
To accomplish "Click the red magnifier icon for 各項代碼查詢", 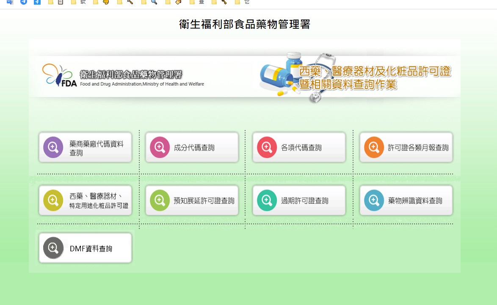I will [267, 147].
